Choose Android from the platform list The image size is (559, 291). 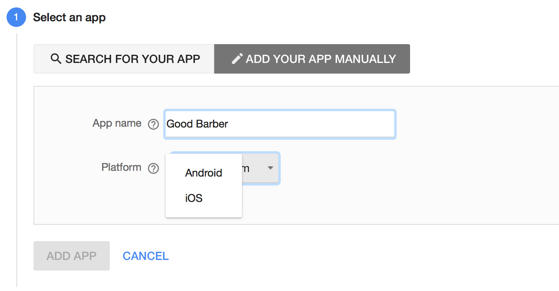(204, 173)
